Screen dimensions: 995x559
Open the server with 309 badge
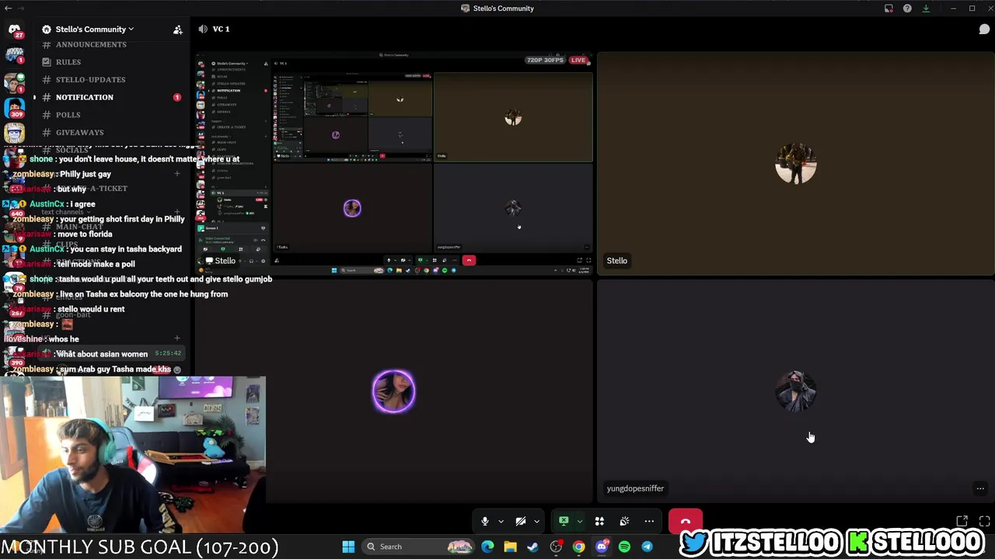point(14,108)
